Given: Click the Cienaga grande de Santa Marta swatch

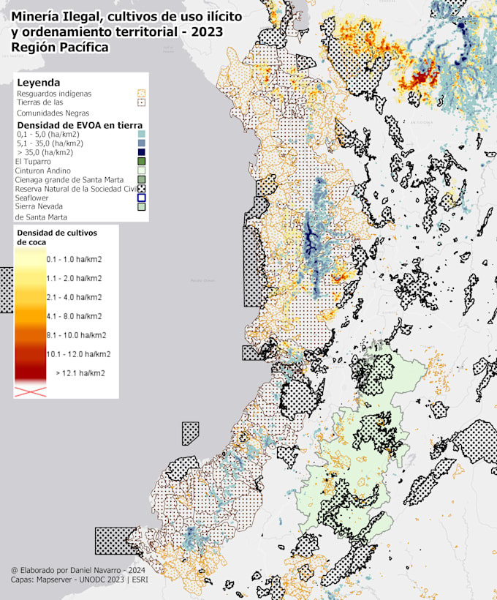Looking at the screenshot, I should coord(142,179).
